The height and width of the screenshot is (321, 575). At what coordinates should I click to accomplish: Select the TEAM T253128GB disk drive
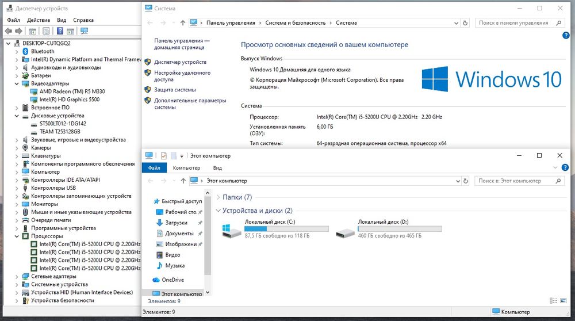point(60,132)
